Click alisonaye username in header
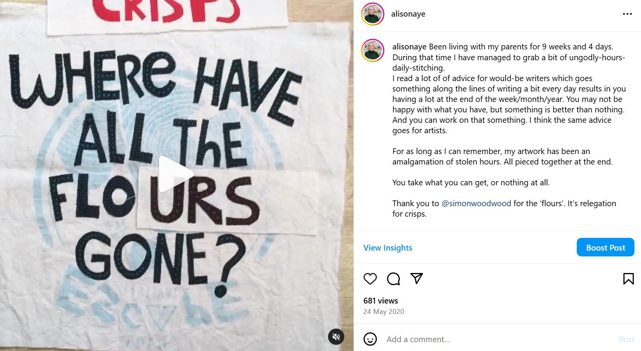Image resolution: width=641 pixels, height=351 pixels. tap(408, 14)
